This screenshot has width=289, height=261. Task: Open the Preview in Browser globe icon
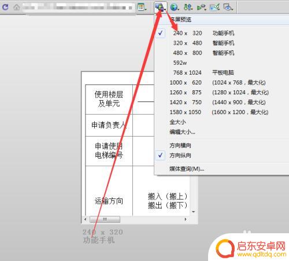175,8
